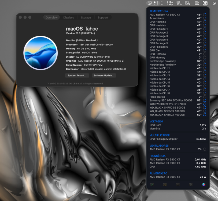Click the Processor 13th Gen Intel Core i9-13900K line
Viewport: 218px width, 201px height.
pyautogui.click(x=90, y=44)
